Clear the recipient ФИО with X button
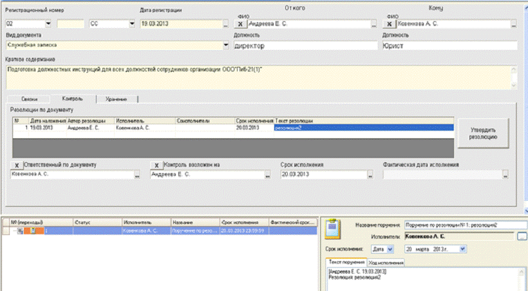The width and height of the screenshot is (528, 291). [x=390, y=23]
